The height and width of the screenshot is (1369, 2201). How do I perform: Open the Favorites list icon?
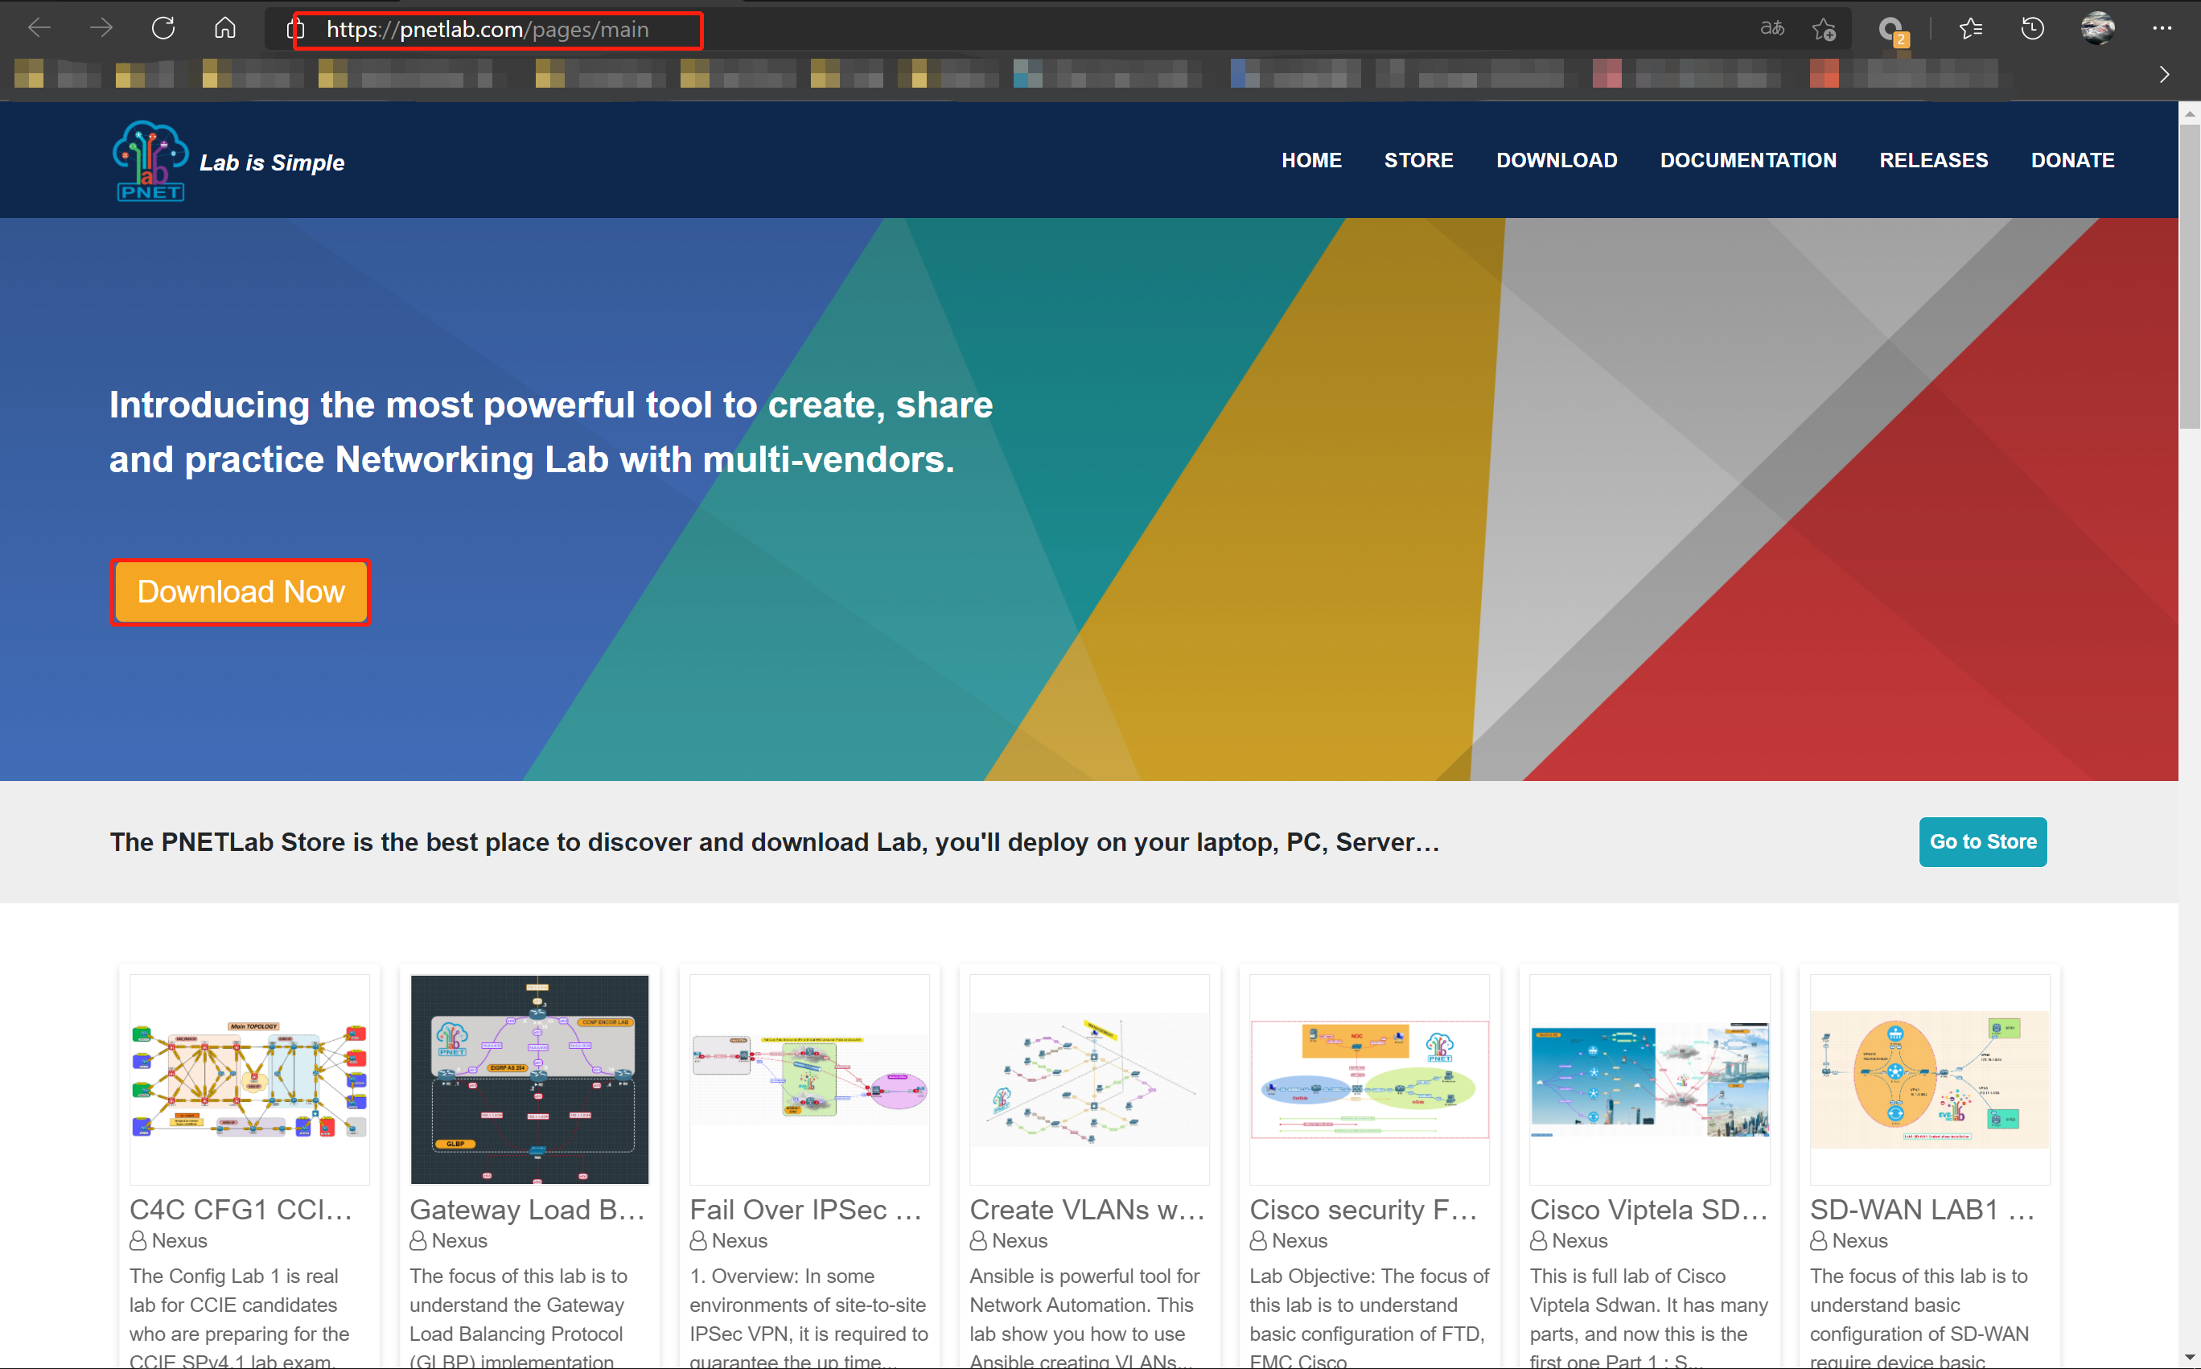pyautogui.click(x=1970, y=29)
